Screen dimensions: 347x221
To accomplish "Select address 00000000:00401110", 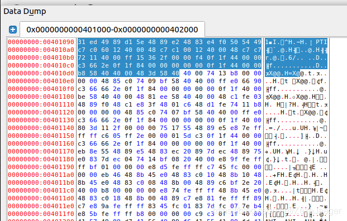I will point(41,104).
